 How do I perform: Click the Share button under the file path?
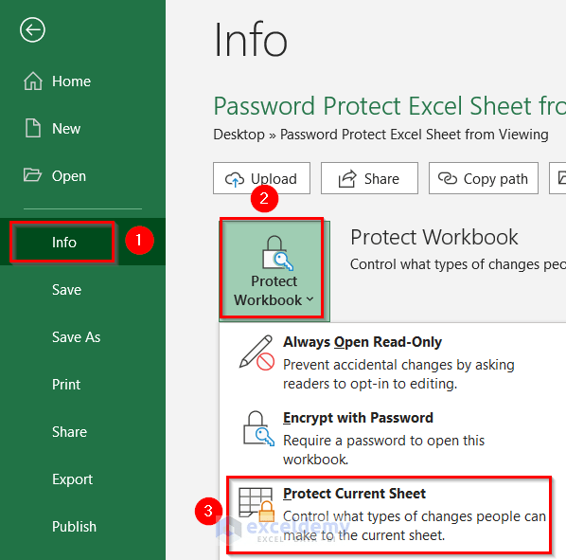[x=370, y=178]
